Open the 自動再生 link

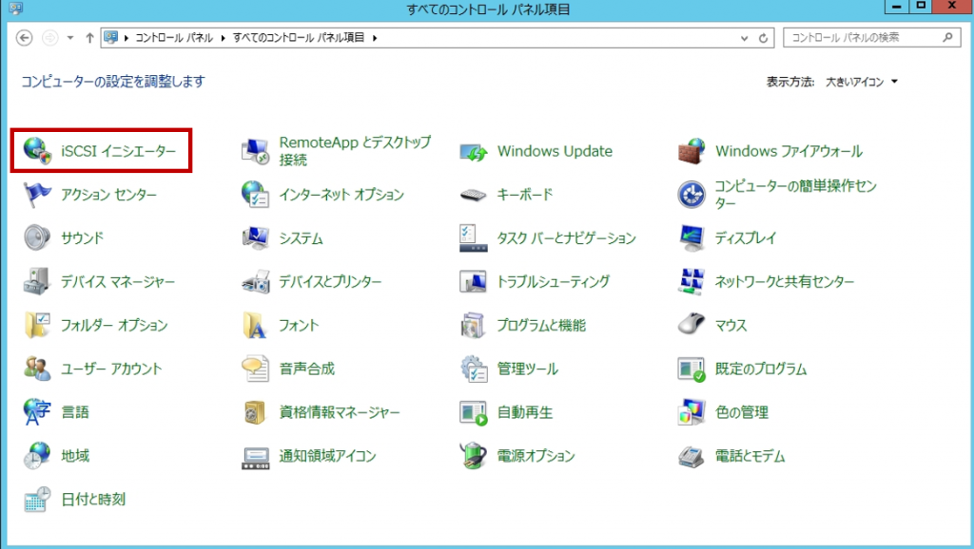(525, 412)
